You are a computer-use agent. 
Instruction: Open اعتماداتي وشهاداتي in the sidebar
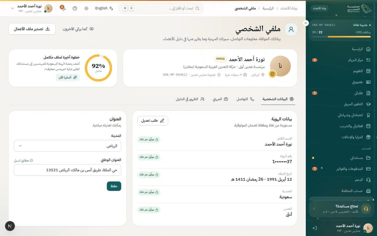pos(341,115)
